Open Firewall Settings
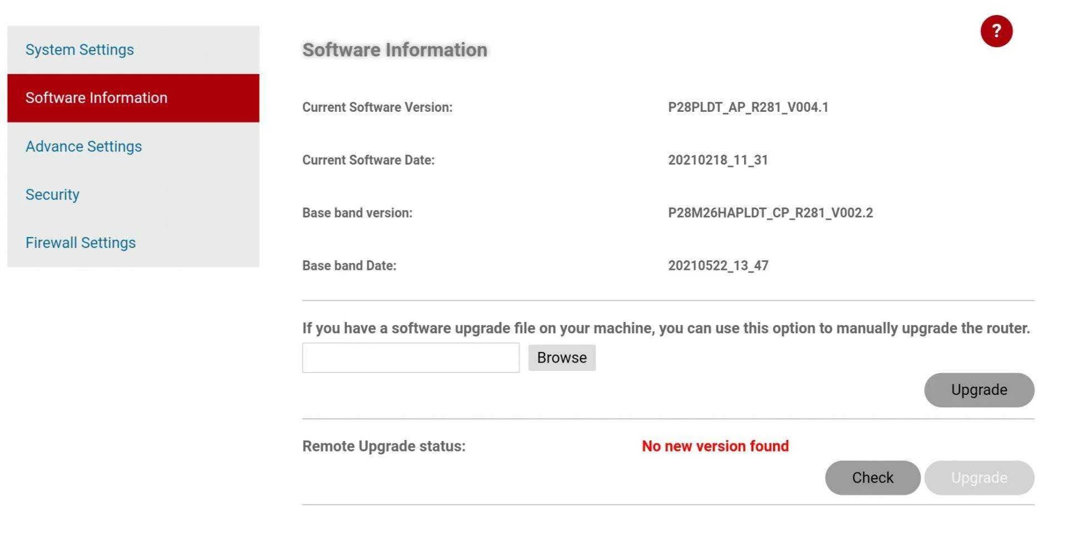 133,243
